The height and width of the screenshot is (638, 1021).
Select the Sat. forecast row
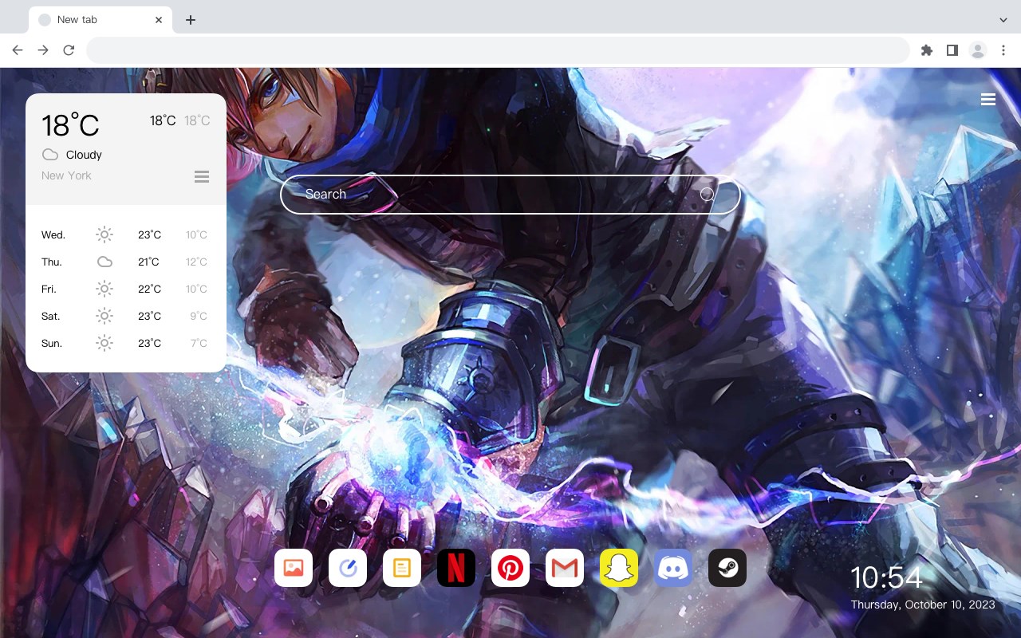coord(126,316)
